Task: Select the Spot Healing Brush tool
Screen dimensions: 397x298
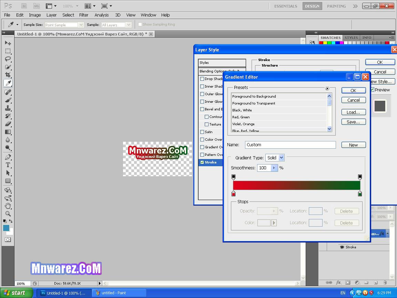Action: [8, 92]
